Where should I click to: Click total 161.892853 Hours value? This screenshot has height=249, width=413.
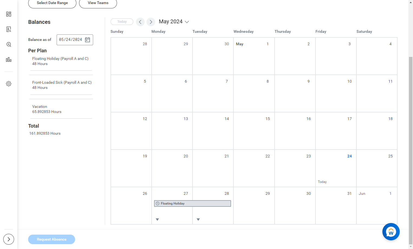click(x=45, y=133)
